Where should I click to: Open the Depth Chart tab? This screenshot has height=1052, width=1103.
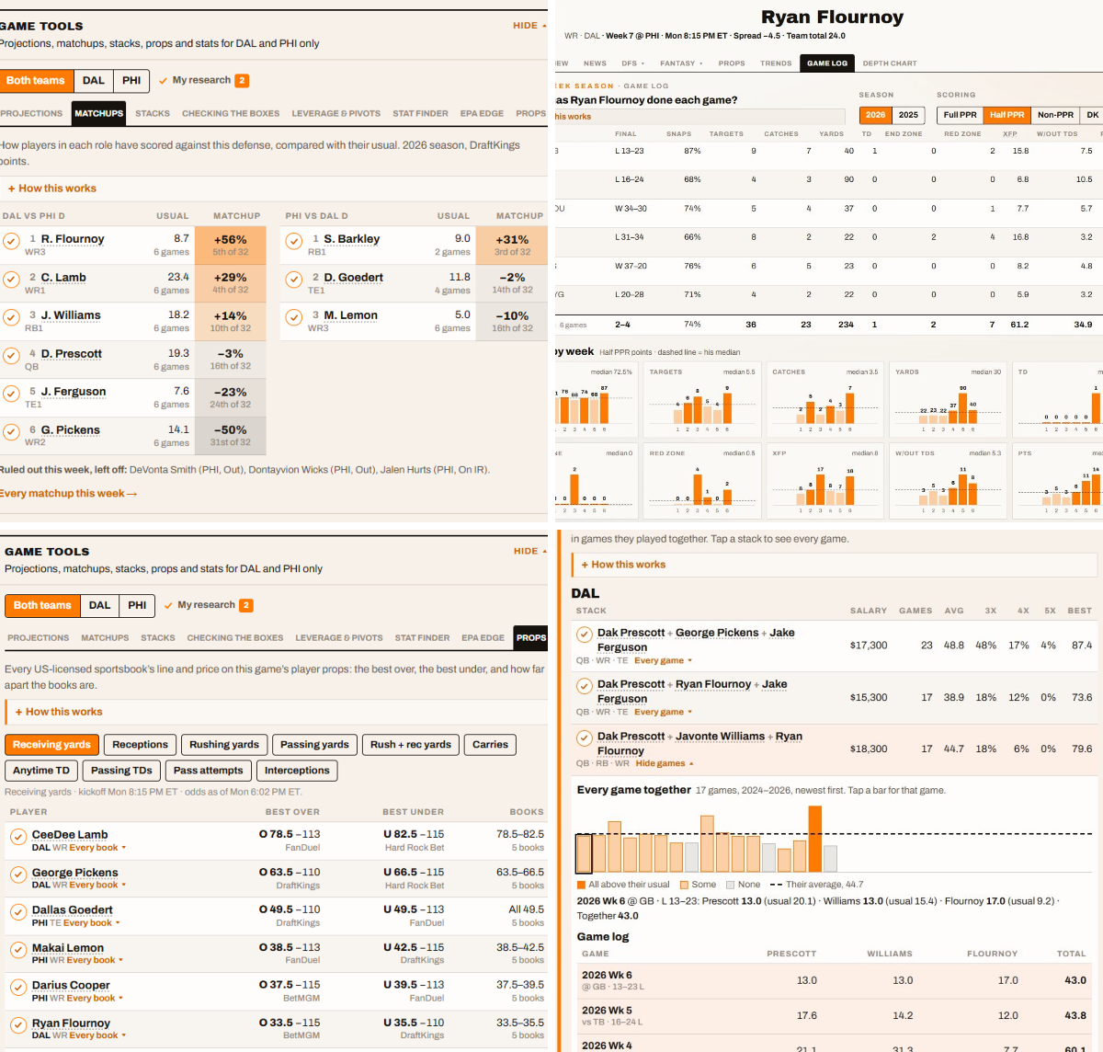pyautogui.click(x=890, y=63)
